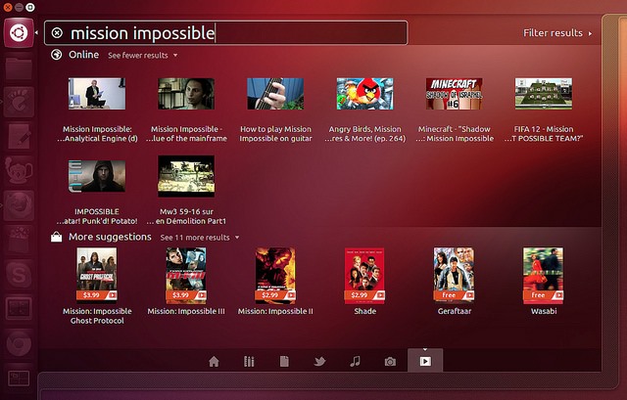Open the free movie Wasabi
Screen dimensions: 627x400
pyautogui.click(x=543, y=273)
